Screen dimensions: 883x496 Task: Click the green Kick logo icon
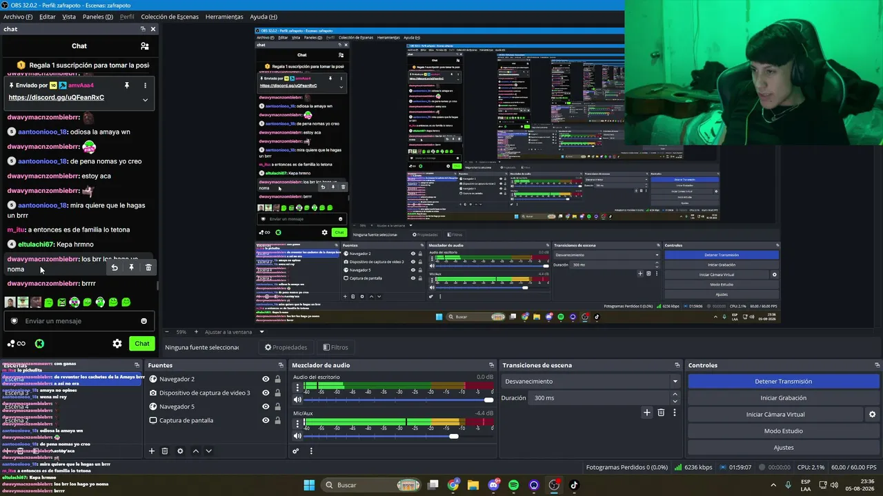39,344
